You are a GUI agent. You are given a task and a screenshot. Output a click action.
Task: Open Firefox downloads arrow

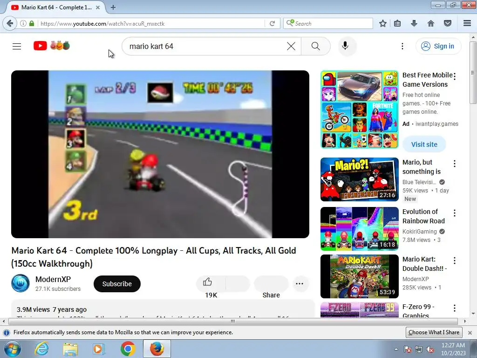click(x=414, y=23)
